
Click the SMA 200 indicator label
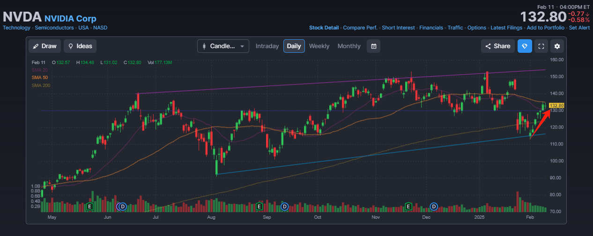[x=41, y=86]
